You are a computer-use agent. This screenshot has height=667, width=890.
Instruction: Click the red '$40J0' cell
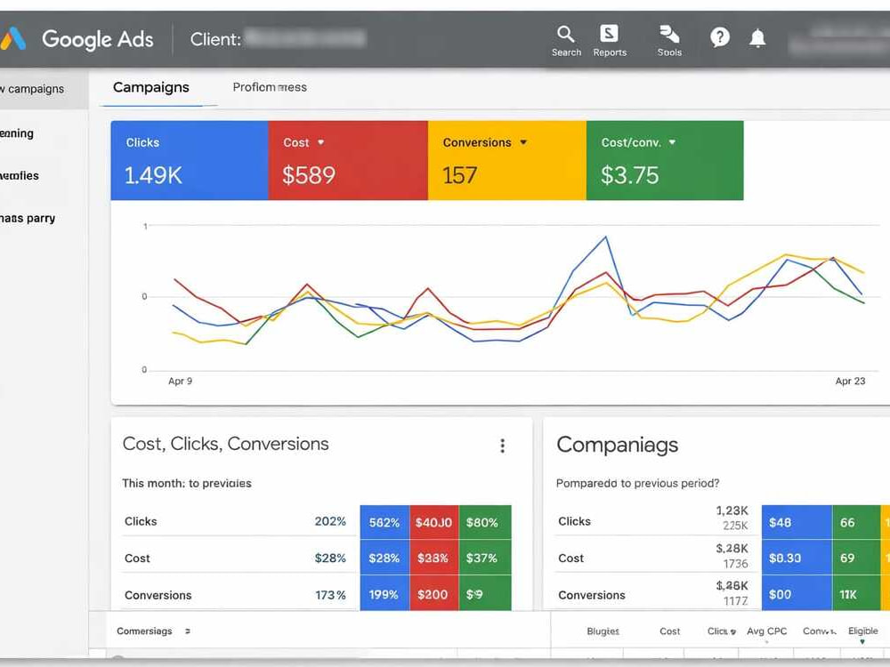[x=433, y=522]
